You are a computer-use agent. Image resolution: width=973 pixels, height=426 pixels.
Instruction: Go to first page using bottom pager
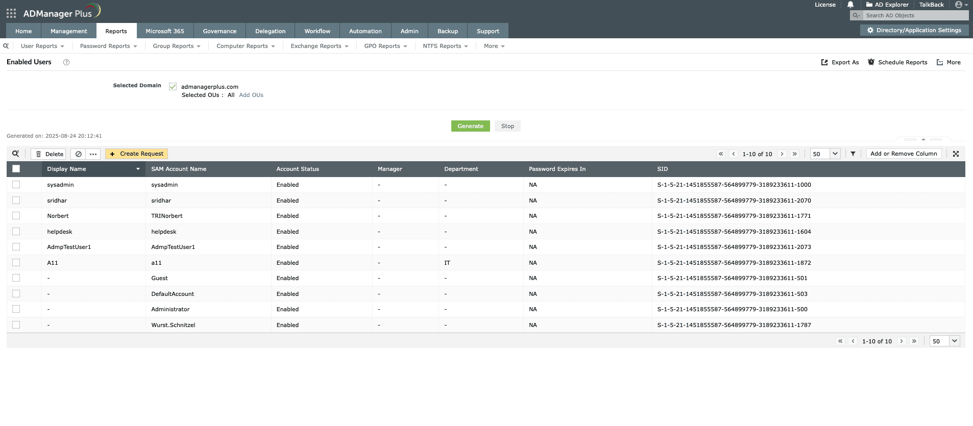(x=840, y=341)
